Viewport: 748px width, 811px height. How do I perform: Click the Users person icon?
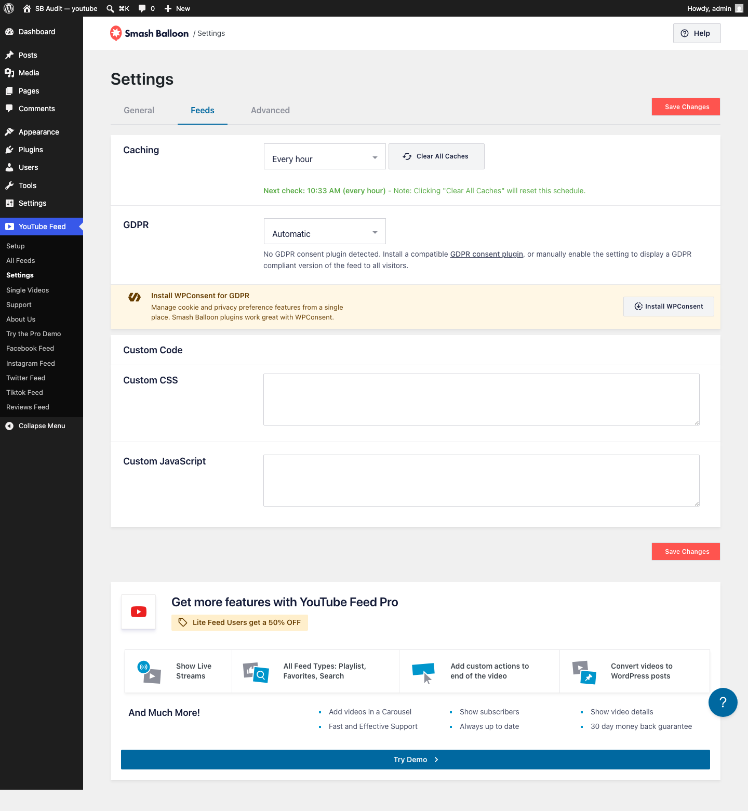click(x=9, y=167)
